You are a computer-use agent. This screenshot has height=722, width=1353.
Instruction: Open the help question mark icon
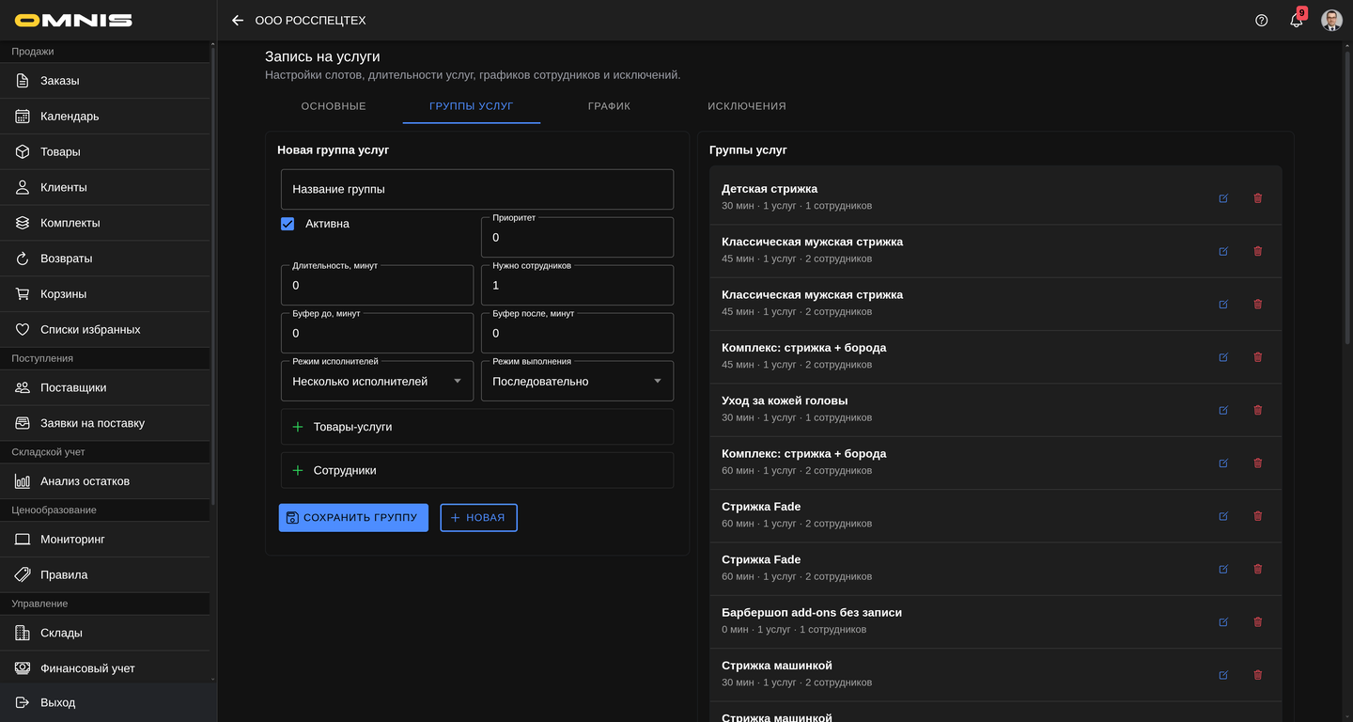coord(1262,20)
